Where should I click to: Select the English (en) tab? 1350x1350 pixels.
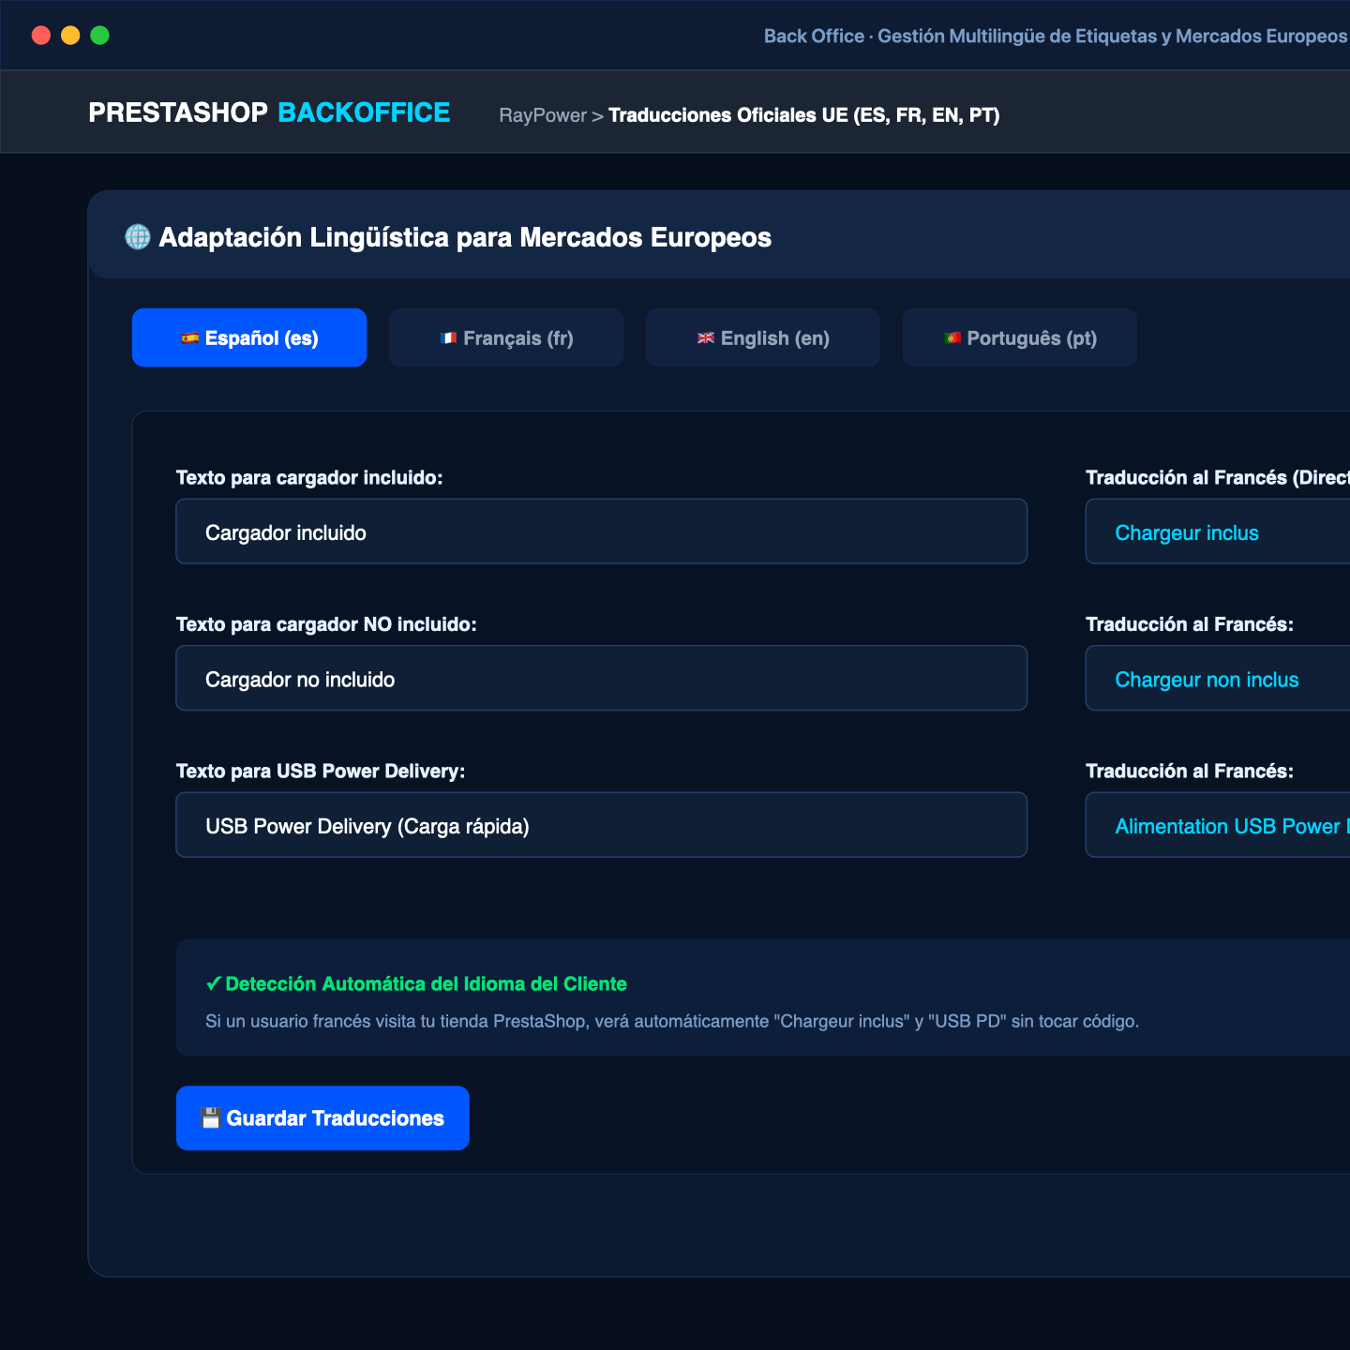click(x=763, y=337)
